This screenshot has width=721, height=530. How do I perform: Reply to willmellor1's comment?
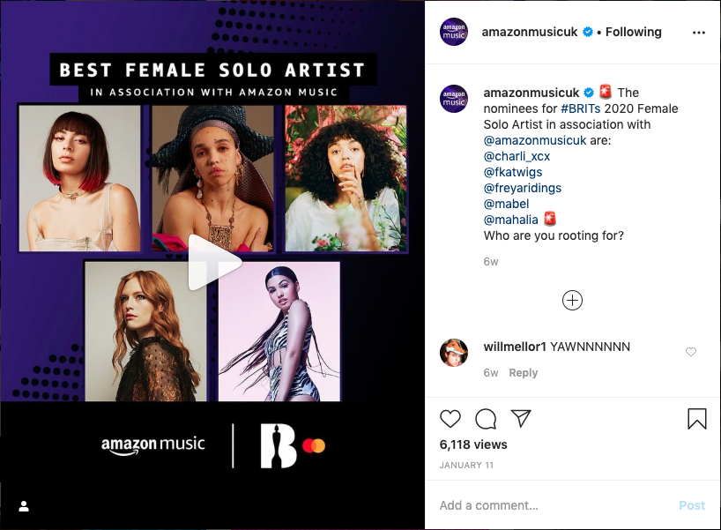[x=523, y=373]
